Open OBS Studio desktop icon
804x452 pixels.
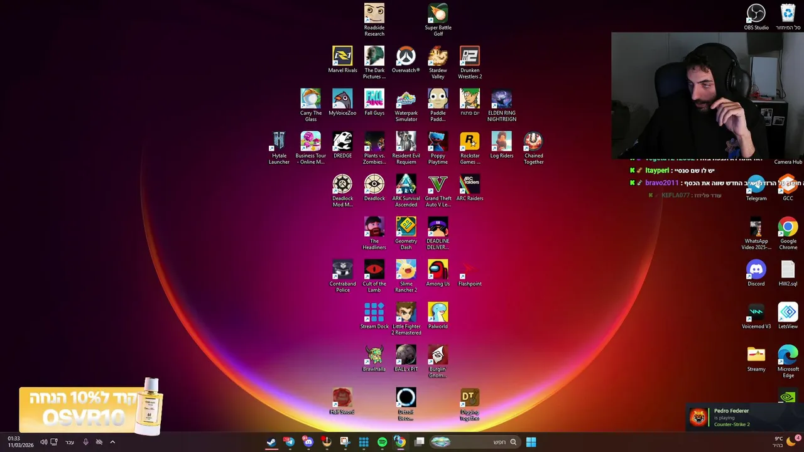(756, 17)
